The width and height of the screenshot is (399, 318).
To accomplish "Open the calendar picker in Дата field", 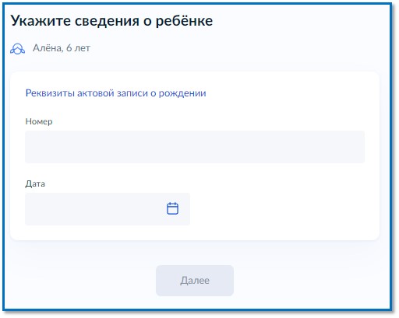I will click(172, 208).
